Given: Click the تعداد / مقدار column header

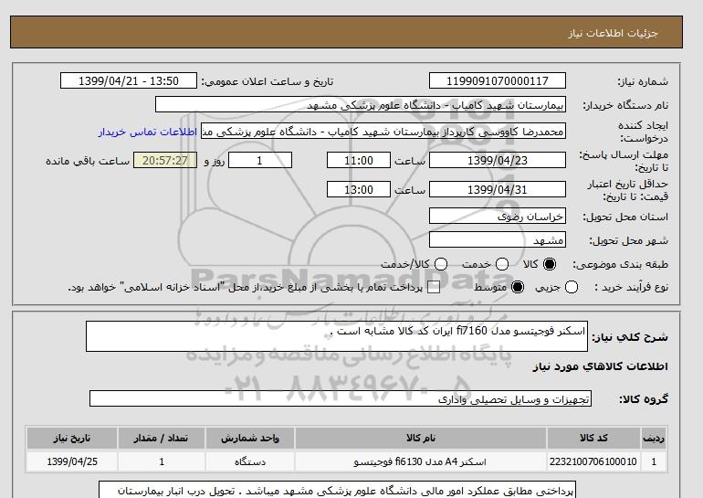Looking at the screenshot, I should (x=162, y=438).
